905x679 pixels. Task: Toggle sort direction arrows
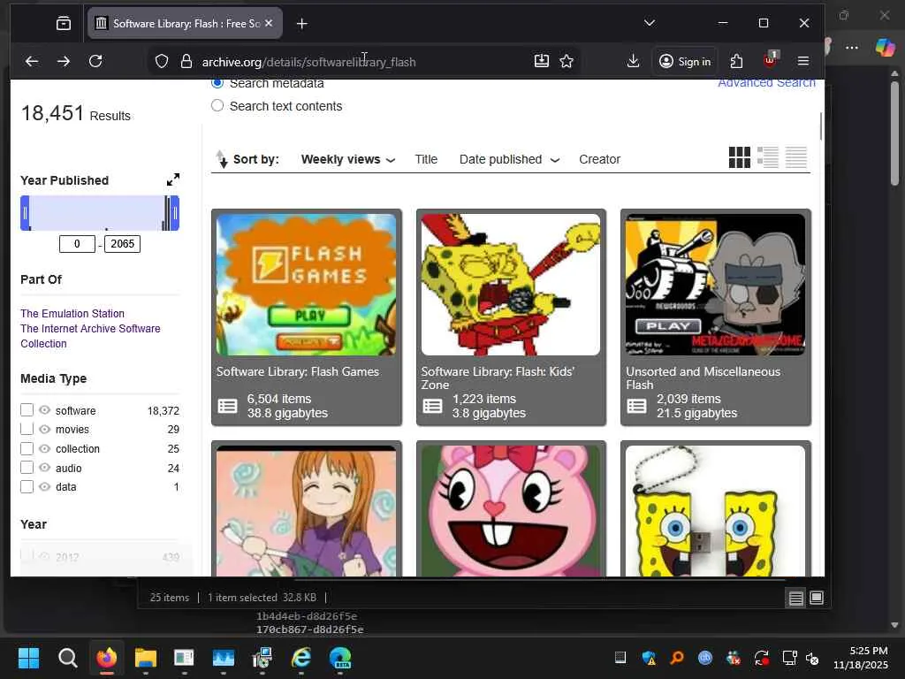tap(222, 159)
